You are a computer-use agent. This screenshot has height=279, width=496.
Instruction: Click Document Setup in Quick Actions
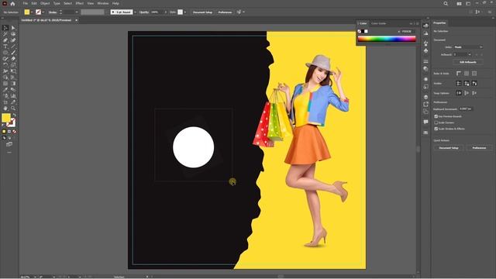point(449,148)
